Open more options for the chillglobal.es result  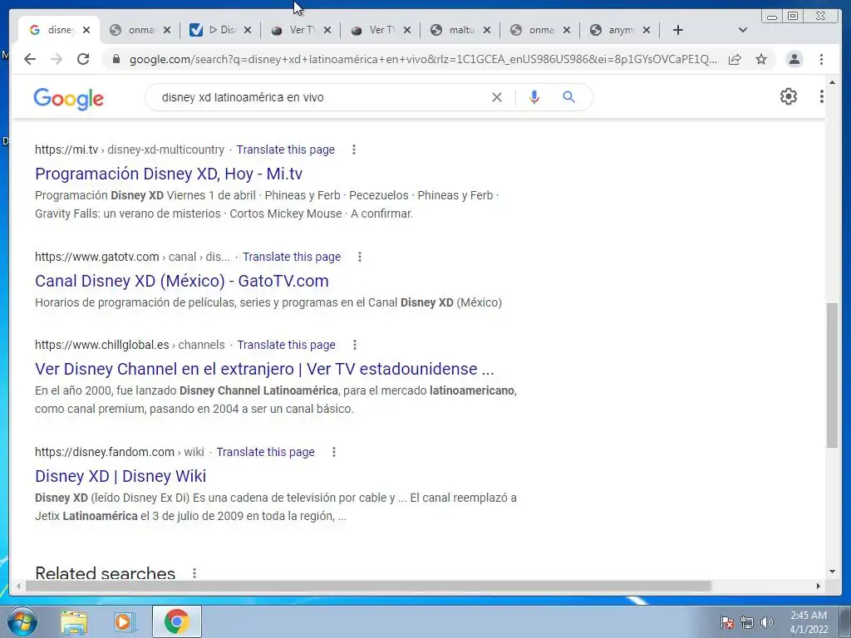355,345
